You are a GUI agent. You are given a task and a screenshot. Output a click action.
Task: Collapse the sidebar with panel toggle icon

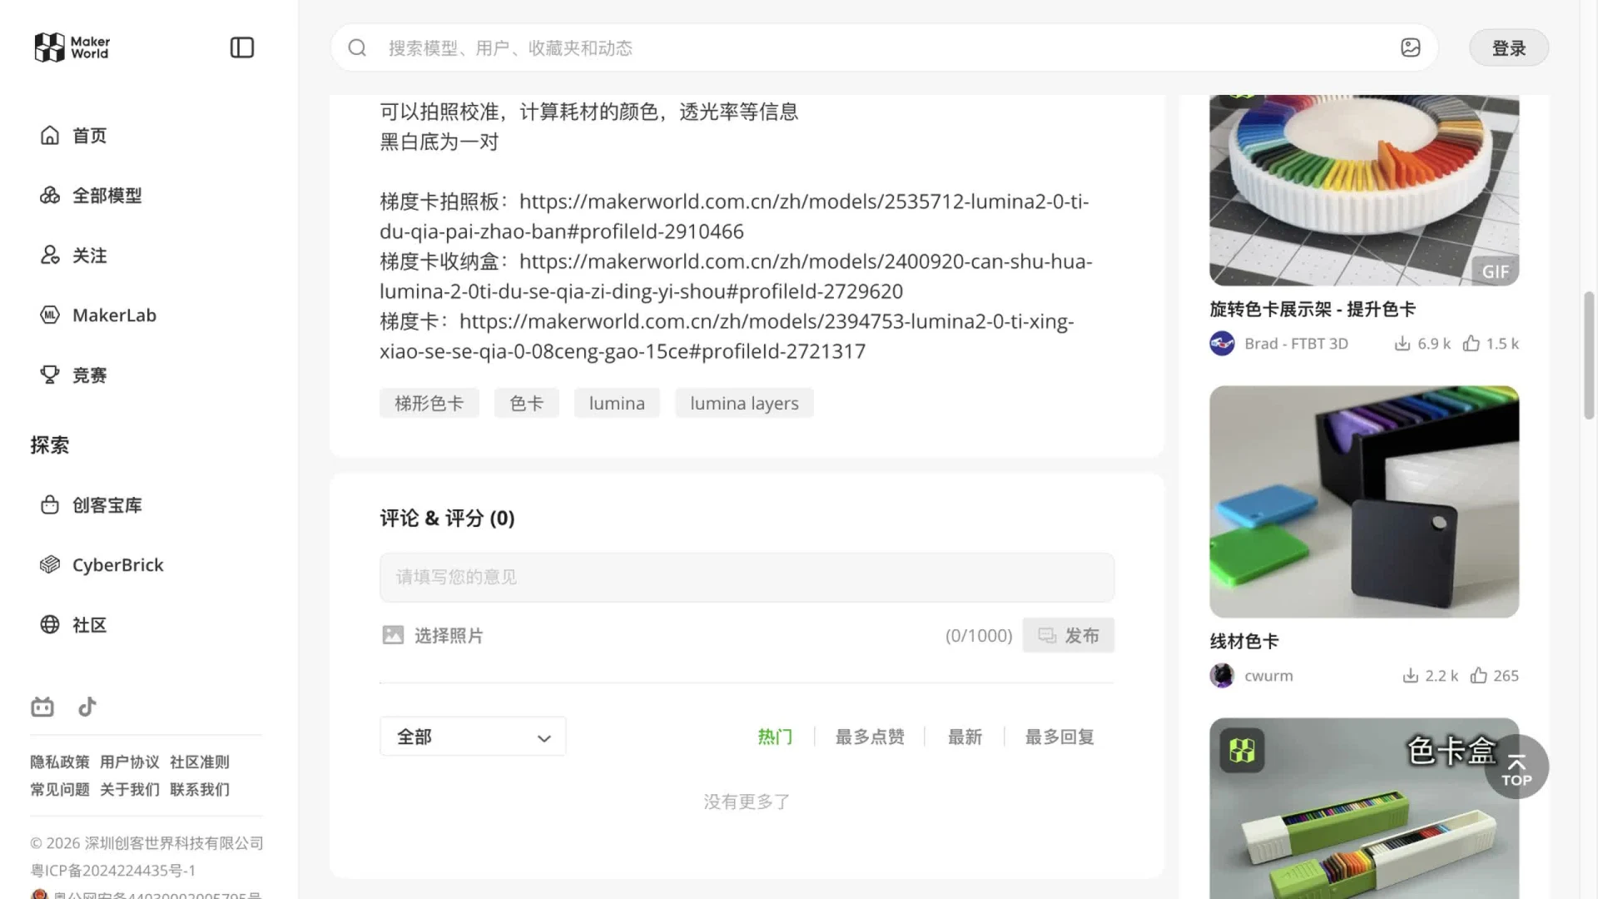(x=241, y=47)
